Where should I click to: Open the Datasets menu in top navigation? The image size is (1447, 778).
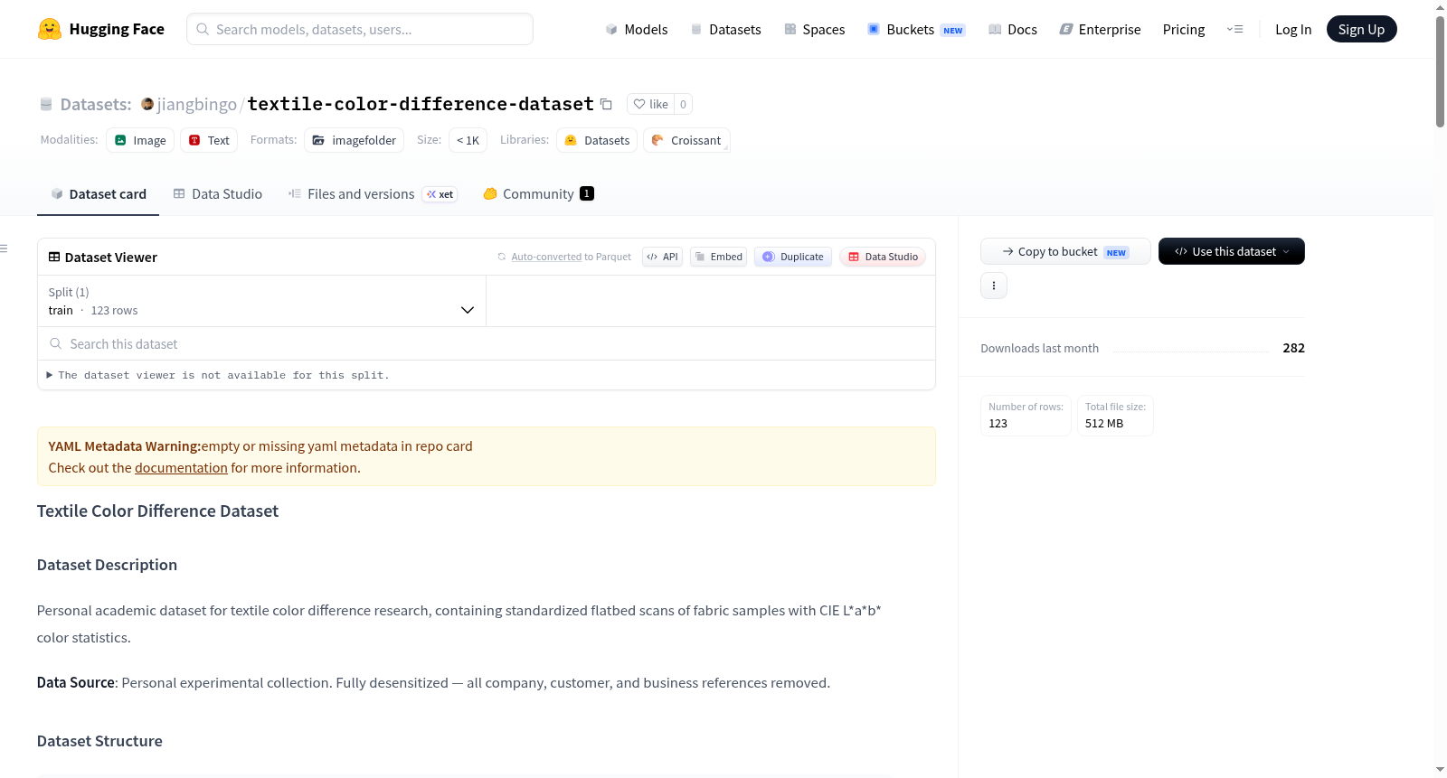point(725,30)
